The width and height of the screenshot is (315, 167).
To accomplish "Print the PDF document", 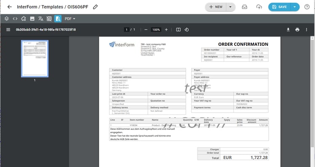I will click(x=297, y=30).
